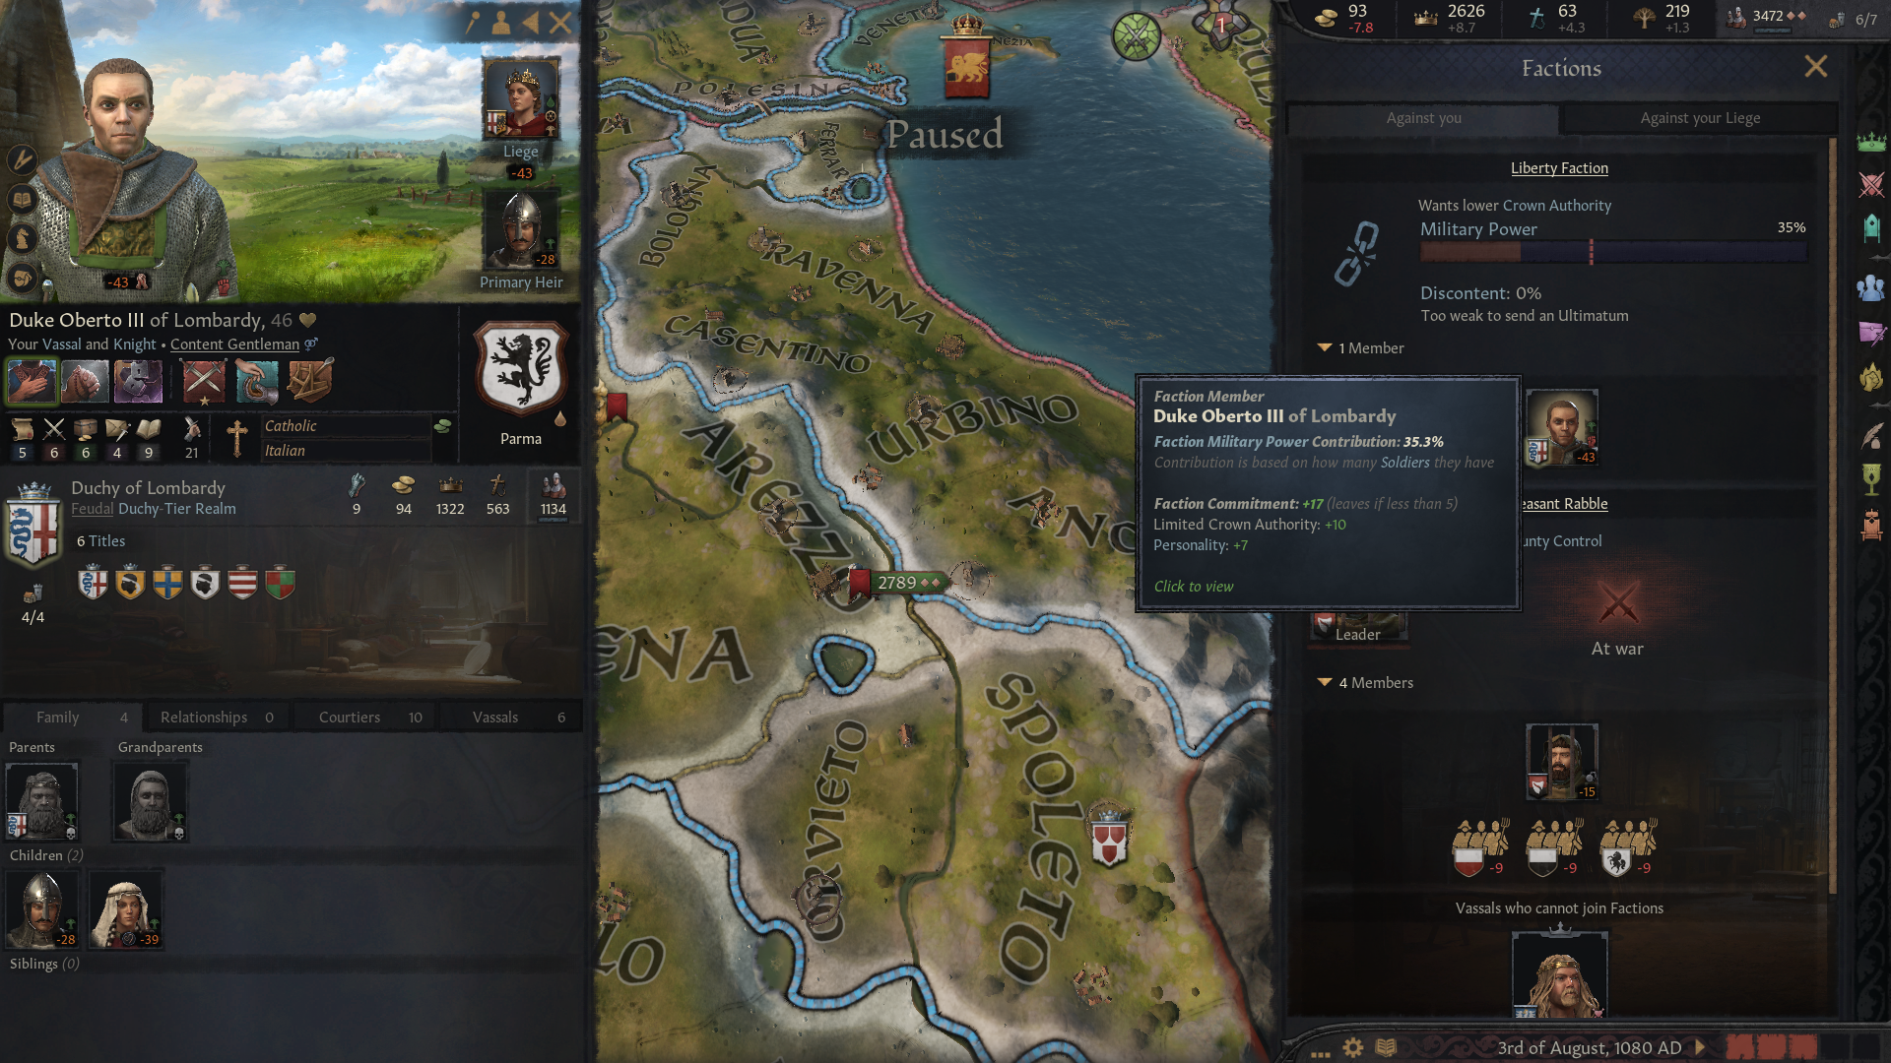1891x1063 pixels.
Task: Select the Courtiers tab
Action: [x=365, y=718]
